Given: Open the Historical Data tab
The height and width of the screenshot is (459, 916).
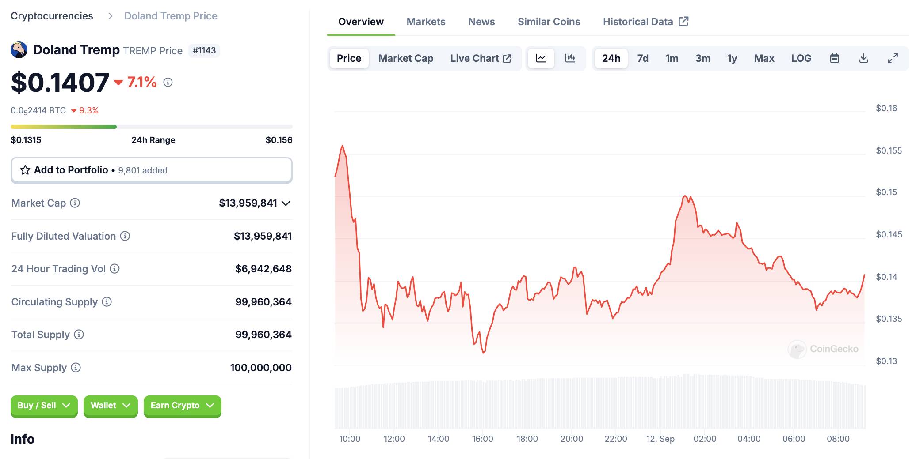Looking at the screenshot, I should point(645,22).
